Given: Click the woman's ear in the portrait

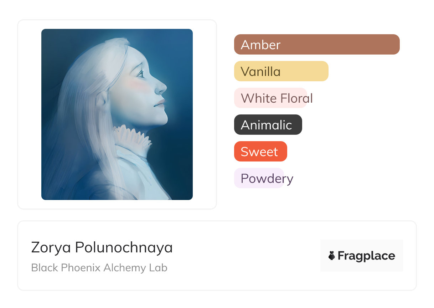Looking at the screenshot, I should [x=102, y=99].
